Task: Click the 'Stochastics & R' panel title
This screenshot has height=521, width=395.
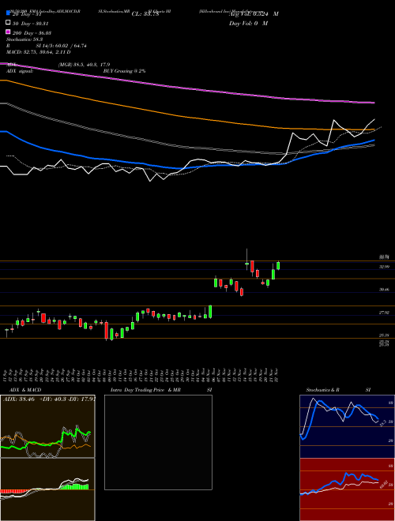Action: (323, 390)
